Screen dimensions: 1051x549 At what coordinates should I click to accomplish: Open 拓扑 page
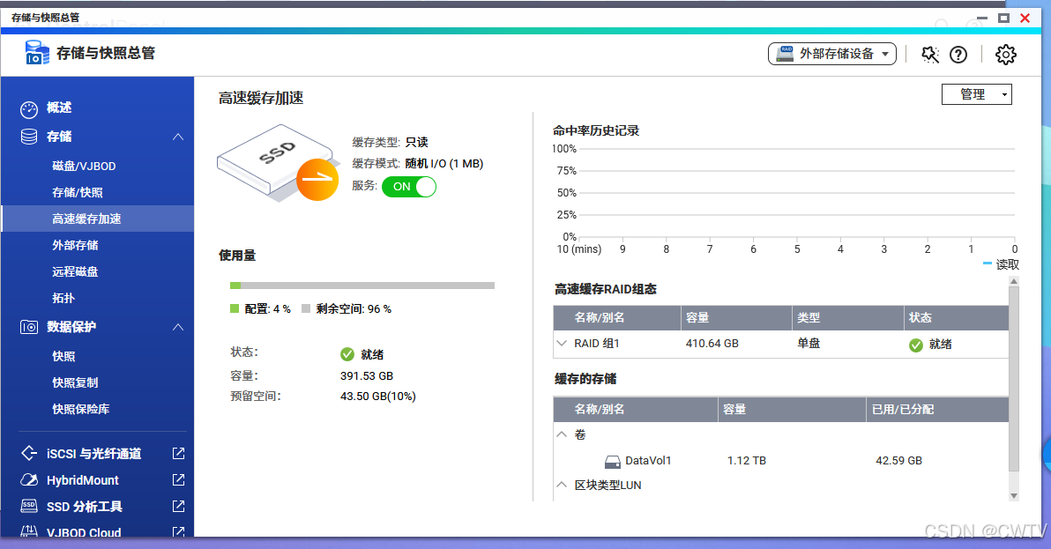coord(63,298)
